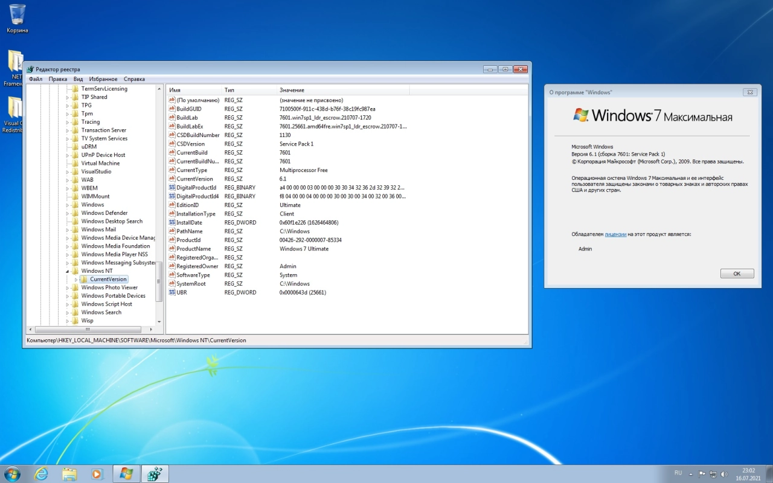Viewport: 773px width, 483px height.
Task: Click the Start button on taskbar
Action: coord(12,473)
